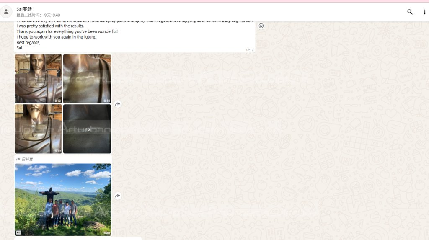Open contact info via name Sal耶稣
Image resolution: width=429 pixels, height=240 pixels.
pos(24,9)
